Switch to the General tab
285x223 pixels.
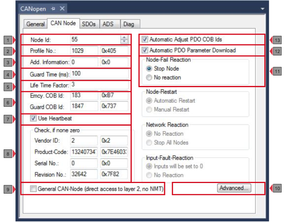tap(35, 24)
